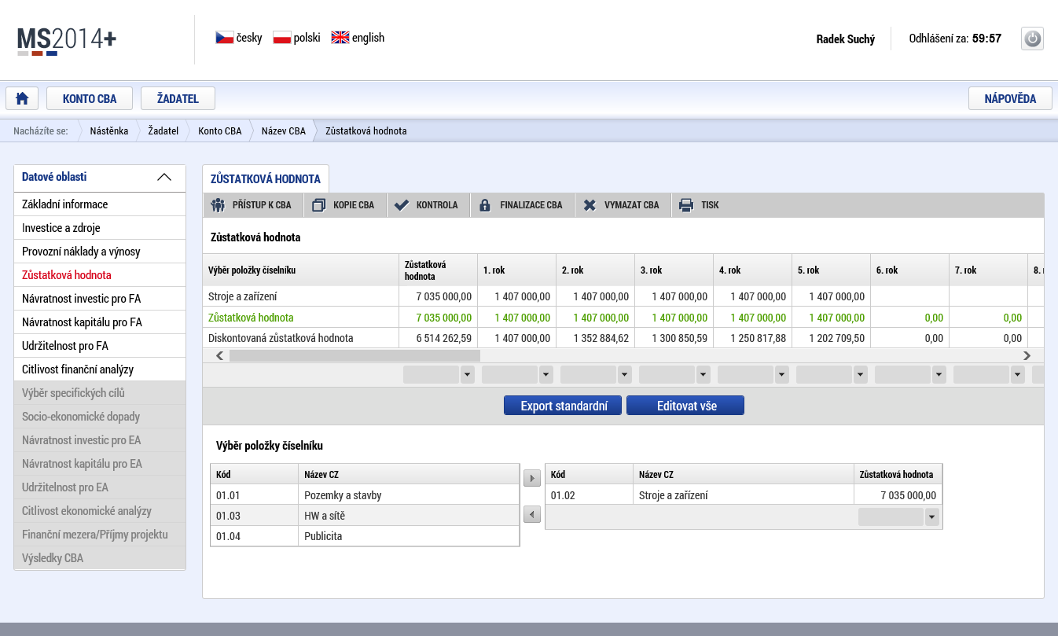Click Kopie CBA toolbar action
This screenshot has width=1058, height=636.
[345, 205]
